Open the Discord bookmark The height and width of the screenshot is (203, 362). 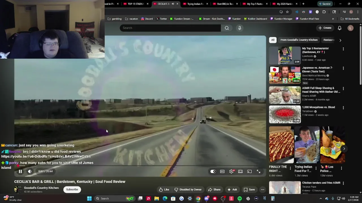click(147, 19)
